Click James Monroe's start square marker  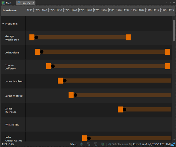coord(71,95)
